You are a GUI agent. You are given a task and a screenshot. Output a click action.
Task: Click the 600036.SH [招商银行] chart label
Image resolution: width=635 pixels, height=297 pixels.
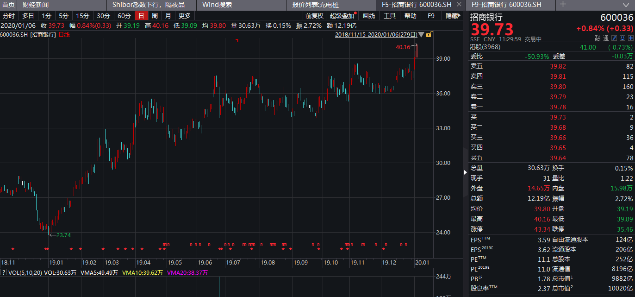pyautogui.click(x=28, y=35)
